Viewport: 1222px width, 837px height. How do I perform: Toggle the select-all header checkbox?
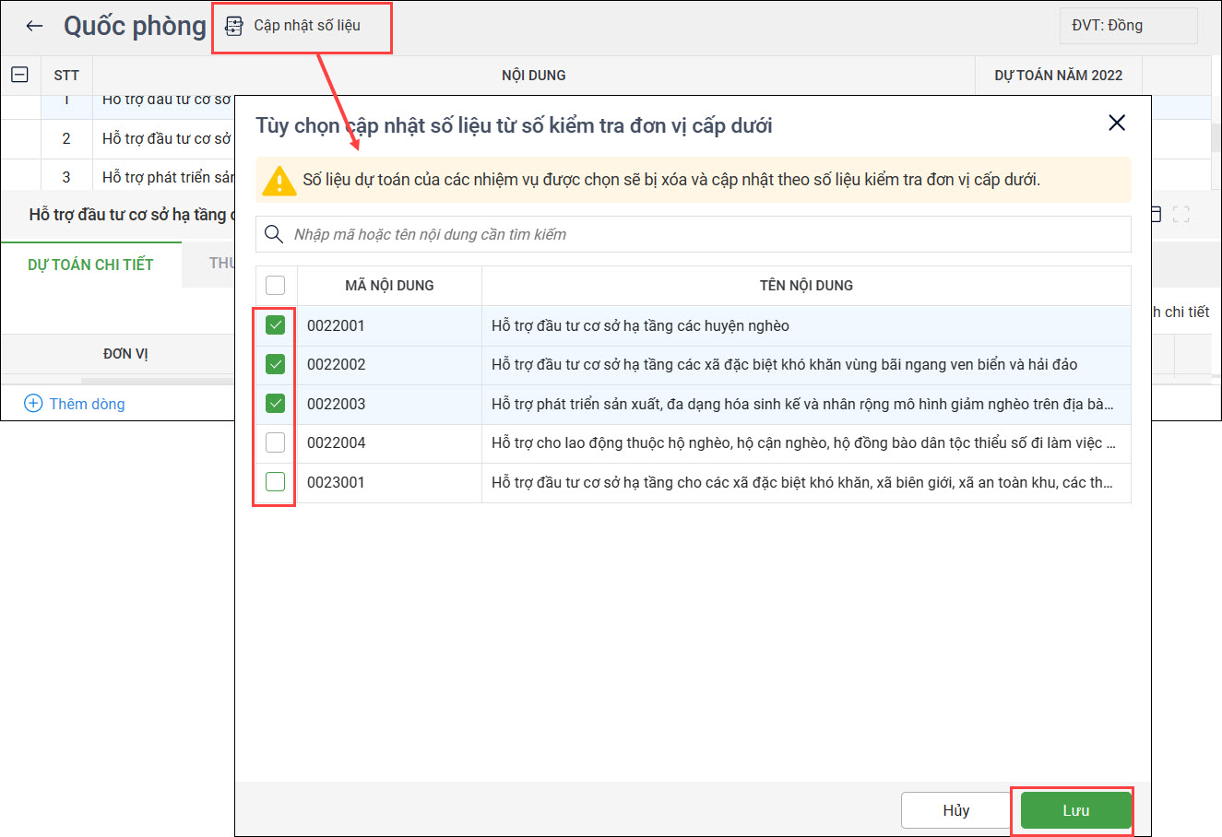(x=275, y=285)
